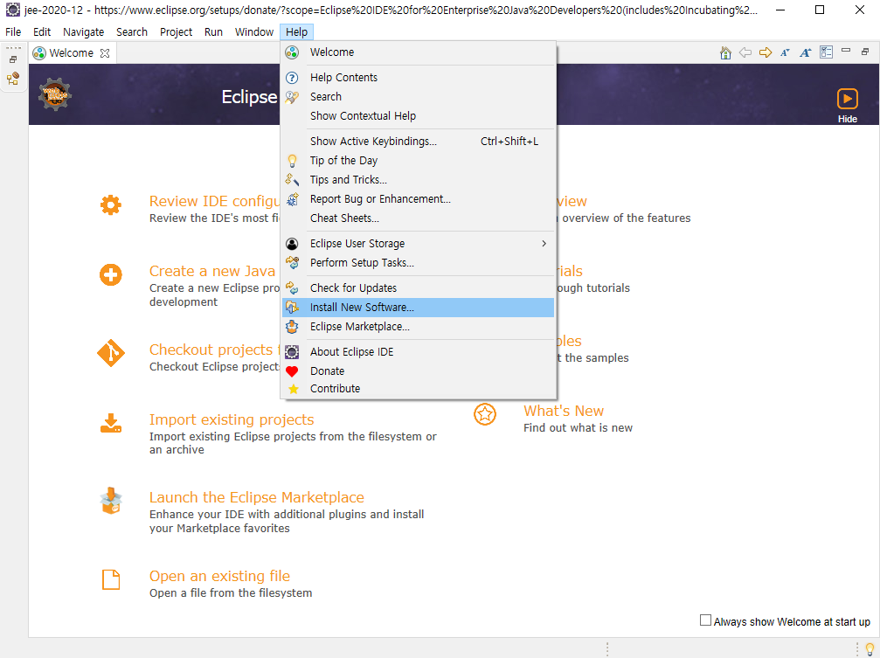Click the Eclipse Marketplace box icon
Viewport: 880px width, 658px height.
tap(111, 501)
